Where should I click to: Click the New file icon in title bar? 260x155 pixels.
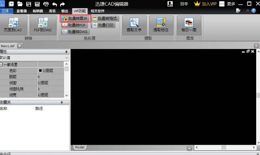click(11, 4)
